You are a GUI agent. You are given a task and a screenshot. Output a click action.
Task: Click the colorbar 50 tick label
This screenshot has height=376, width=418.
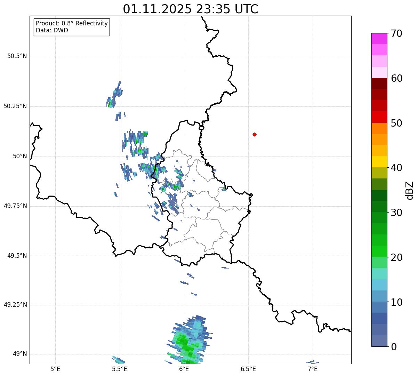pyautogui.click(x=396, y=123)
